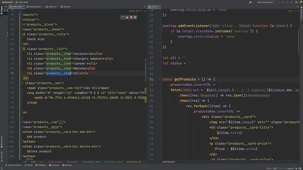Open page in blue browser icon

(x=135, y=17)
